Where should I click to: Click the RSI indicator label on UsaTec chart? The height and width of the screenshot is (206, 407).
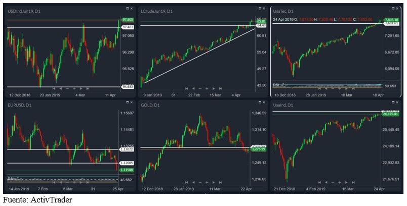tap(276, 85)
